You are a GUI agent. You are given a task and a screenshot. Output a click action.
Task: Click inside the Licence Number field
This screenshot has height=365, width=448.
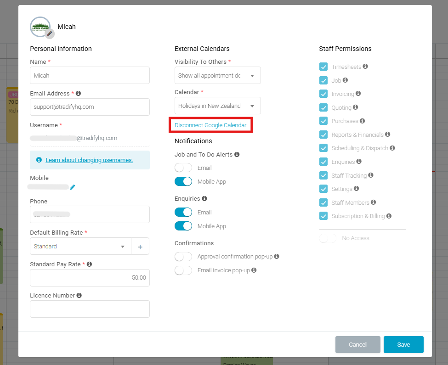(x=90, y=309)
